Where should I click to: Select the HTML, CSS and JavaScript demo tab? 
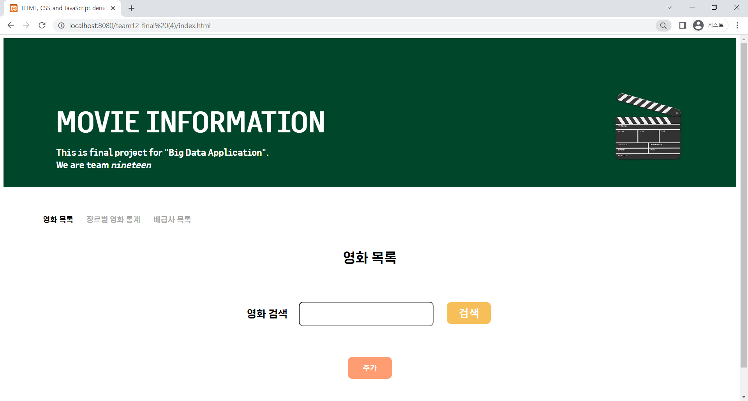62,8
